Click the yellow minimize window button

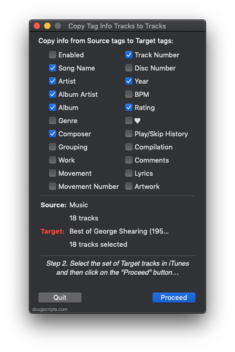pyautogui.click(x=47, y=26)
